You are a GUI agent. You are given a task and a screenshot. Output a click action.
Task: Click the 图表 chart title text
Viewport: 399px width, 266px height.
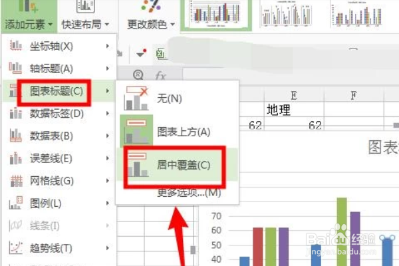pos(383,147)
